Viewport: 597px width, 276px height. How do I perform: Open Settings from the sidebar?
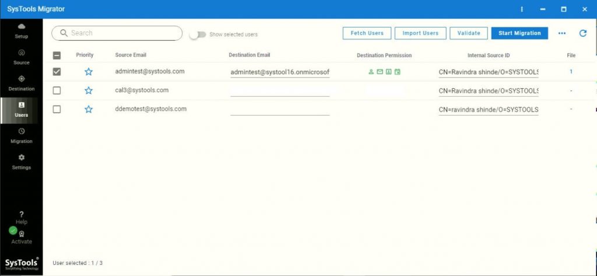[x=22, y=162]
